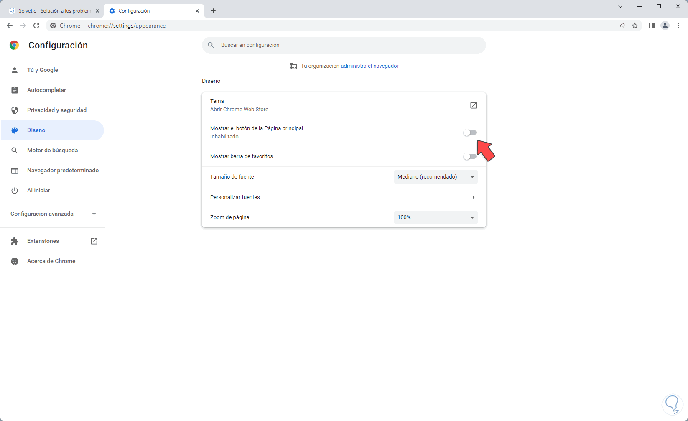The height and width of the screenshot is (421, 688).
Task: Switch to the Solvetic tab
Action: (x=54, y=11)
